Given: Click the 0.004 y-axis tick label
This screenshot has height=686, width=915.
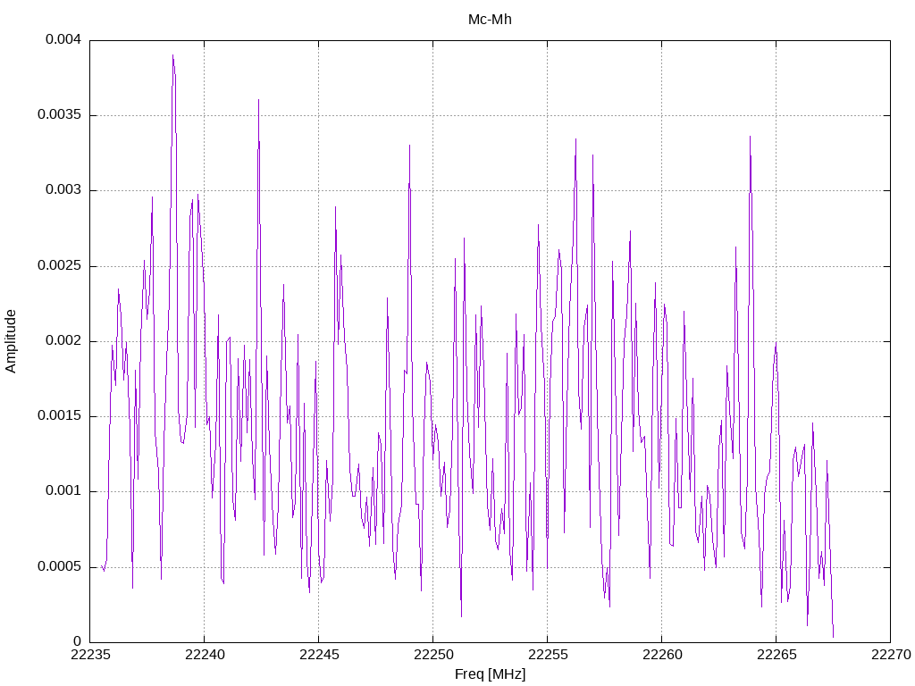Looking at the screenshot, I should [x=63, y=39].
